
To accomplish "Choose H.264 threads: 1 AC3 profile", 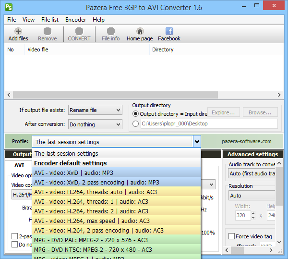I will click(117, 202).
